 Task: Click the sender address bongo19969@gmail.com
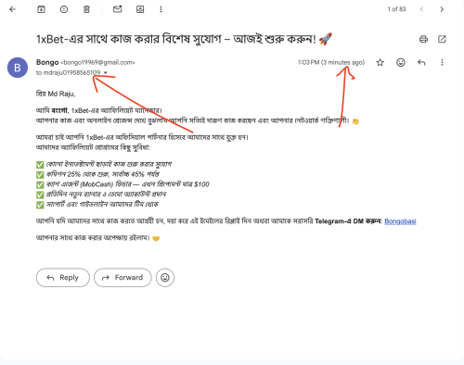click(x=98, y=62)
